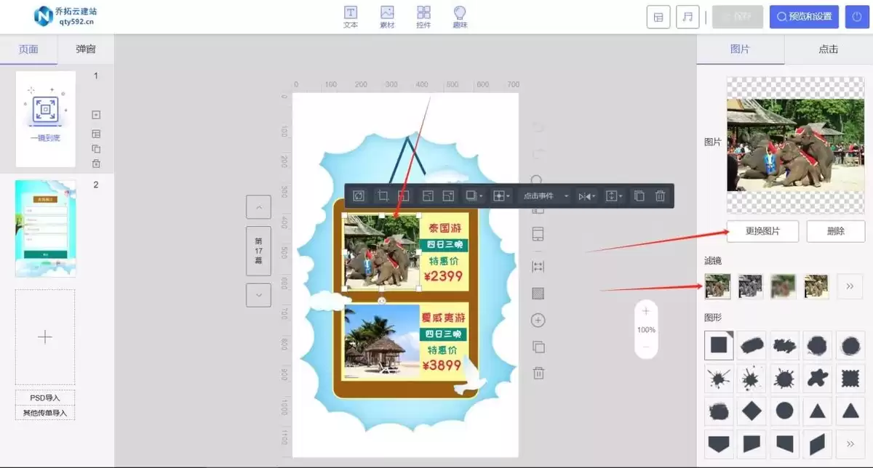Image resolution: width=873 pixels, height=468 pixels.
Task: Expand the 点击事件 dropdown
Action: point(544,196)
